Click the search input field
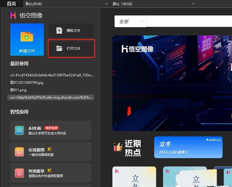 pyautogui.click(x=189, y=21)
